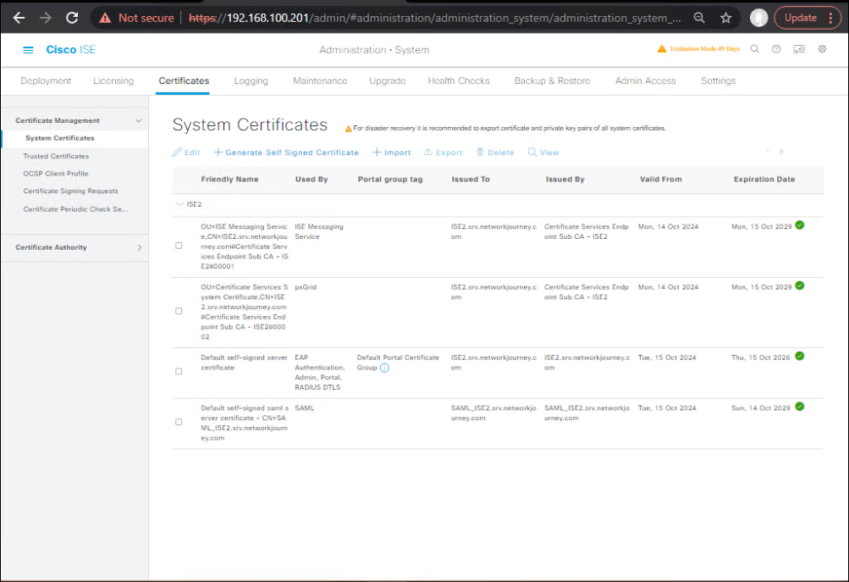Click the Cisco ISE logo link
849x582 pixels.
[70, 50]
